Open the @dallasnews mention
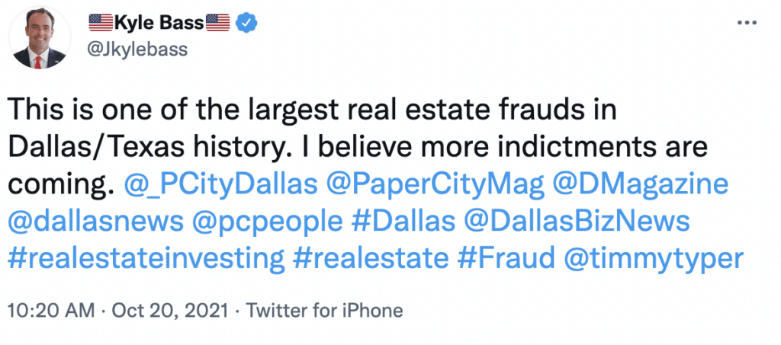The width and height of the screenshot is (781, 345). pyautogui.click(x=96, y=222)
